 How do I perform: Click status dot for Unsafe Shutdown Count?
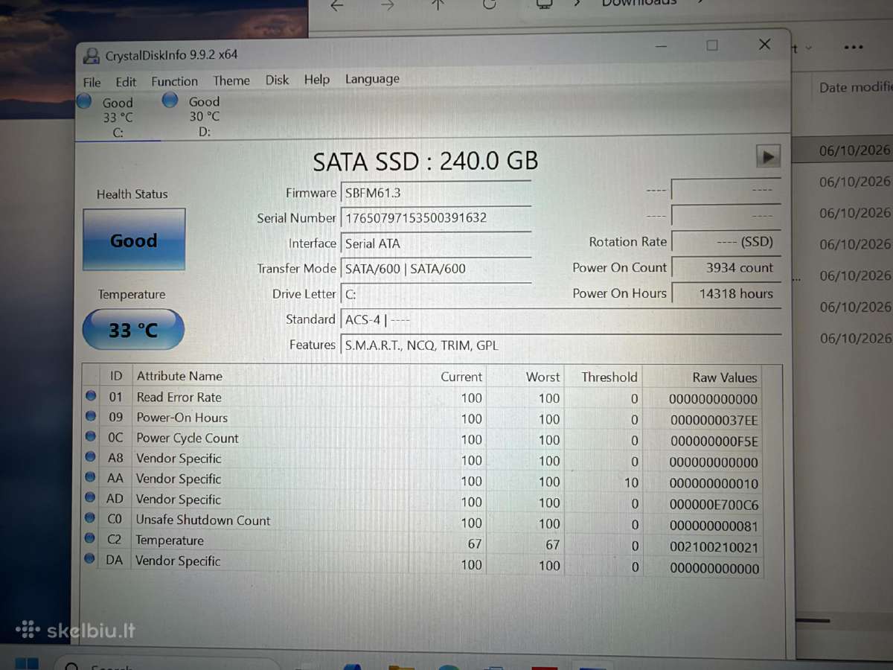pyautogui.click(x=91, y=517)
